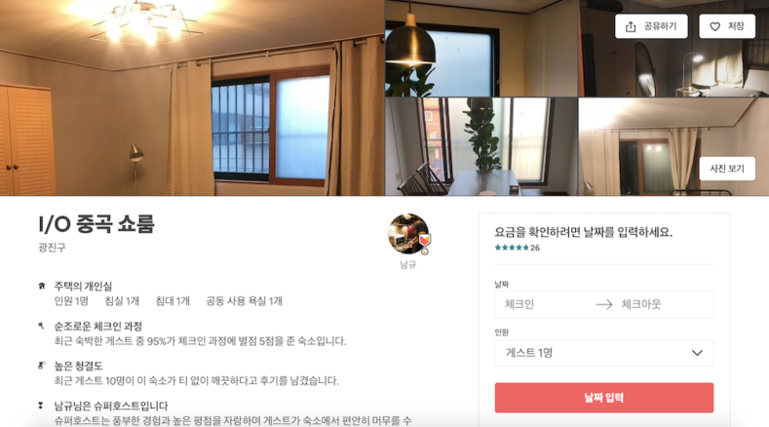Screen dimensions: 769x427
Task: Click the host name 남규 link
Action: tap(408, 264)
